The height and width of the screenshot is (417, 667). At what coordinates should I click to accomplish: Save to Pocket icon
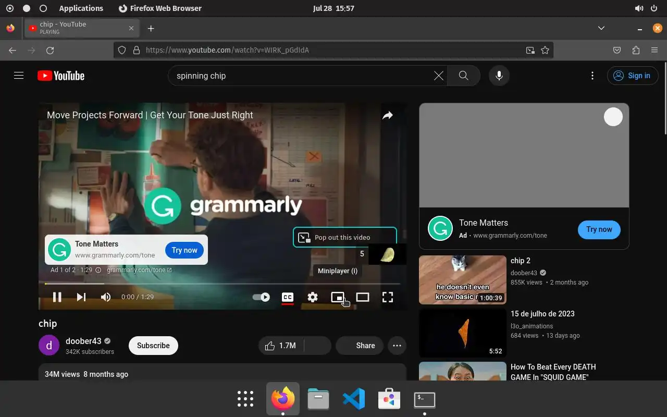tap(617, 50)
